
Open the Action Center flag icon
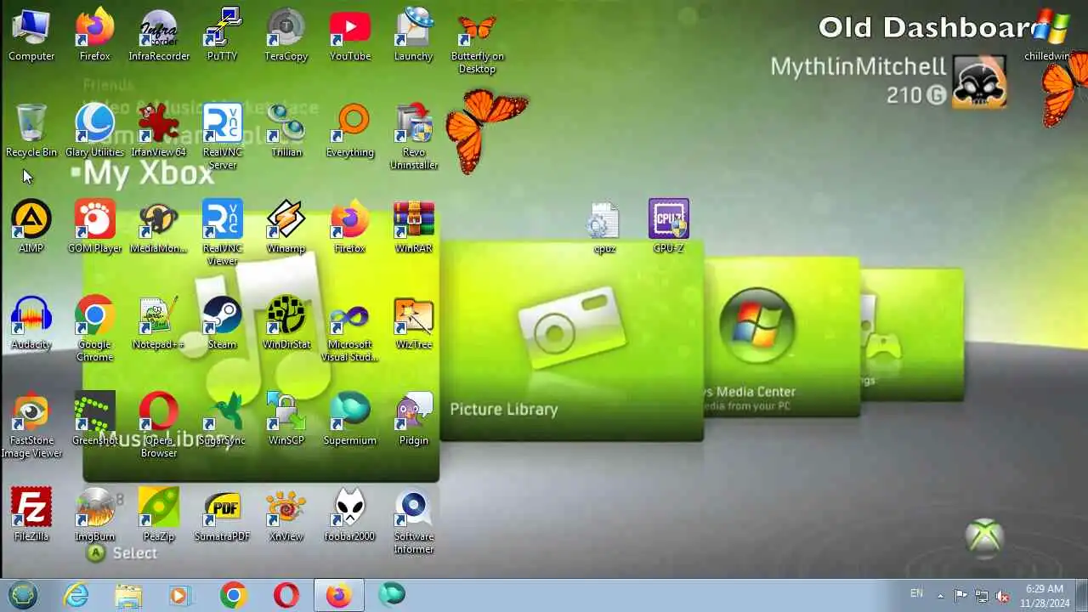[960, 596]
